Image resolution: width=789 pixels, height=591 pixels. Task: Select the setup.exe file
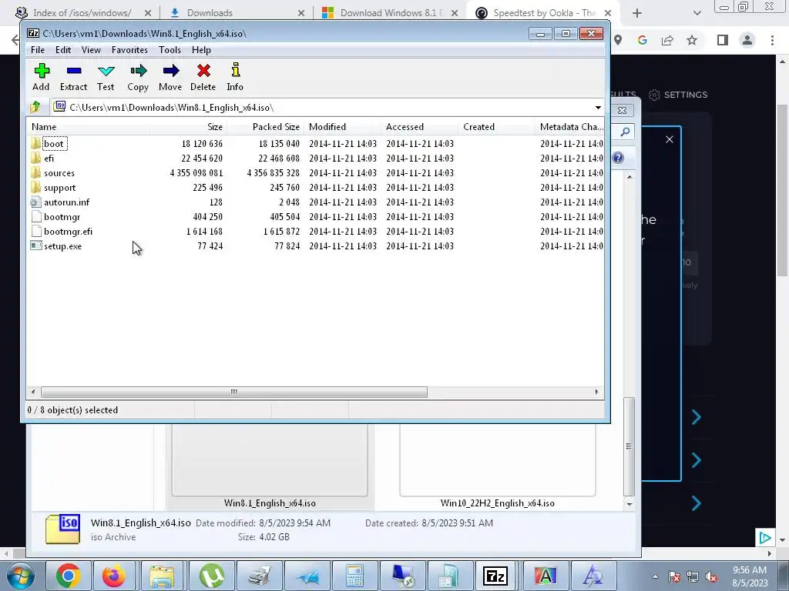pos(62,245)
